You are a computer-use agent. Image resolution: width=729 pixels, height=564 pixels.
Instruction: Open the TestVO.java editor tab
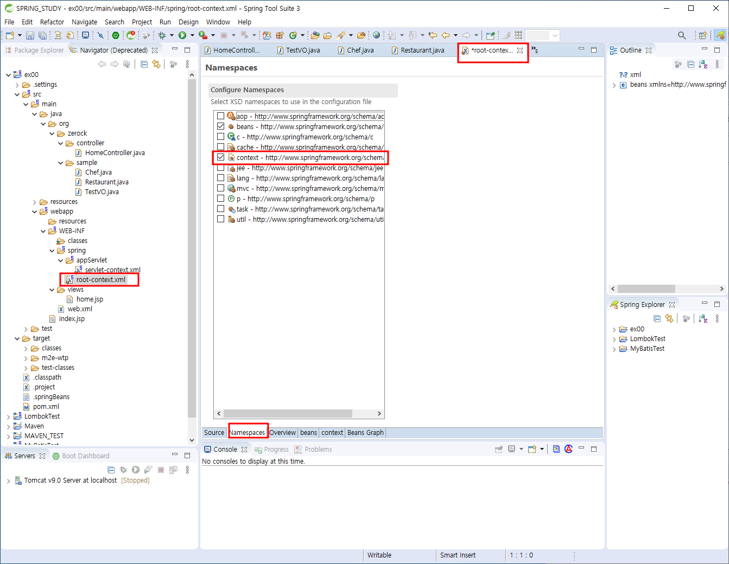click(x=299, y=50)
